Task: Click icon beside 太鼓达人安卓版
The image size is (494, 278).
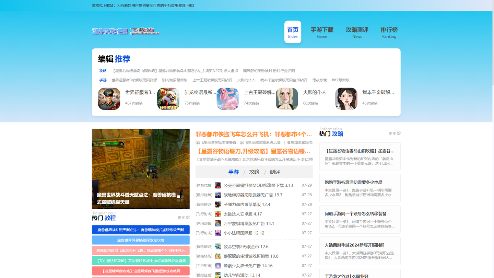Action: (x=218, y=214)
